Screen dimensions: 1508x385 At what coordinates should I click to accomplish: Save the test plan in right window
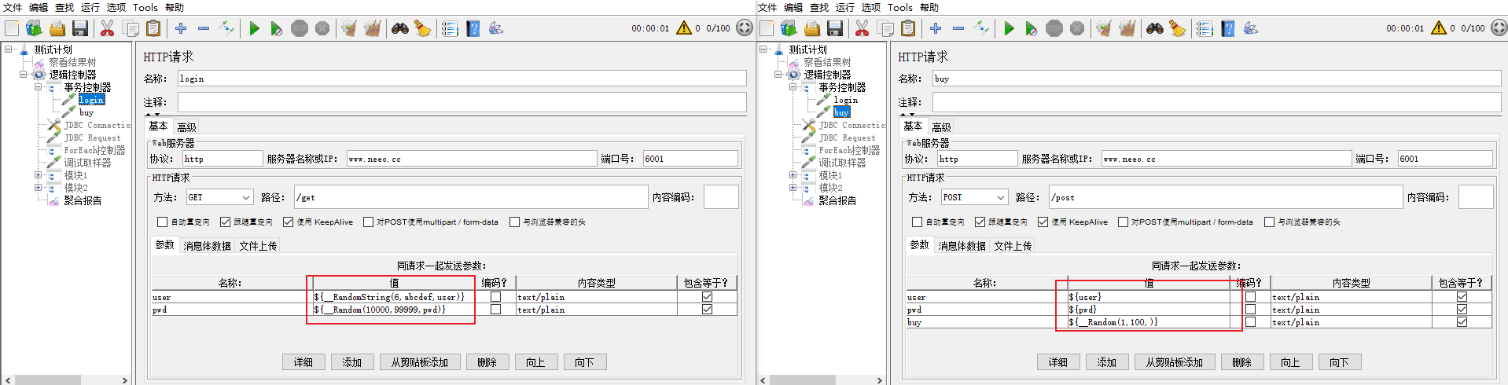834,28
